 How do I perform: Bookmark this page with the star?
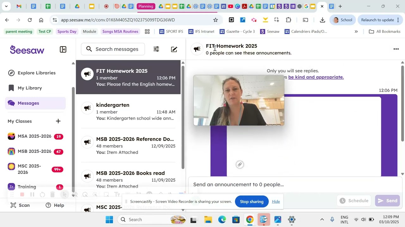click(x=215, y=20)
